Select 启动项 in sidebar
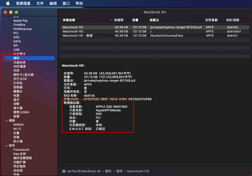 [18, 170]
